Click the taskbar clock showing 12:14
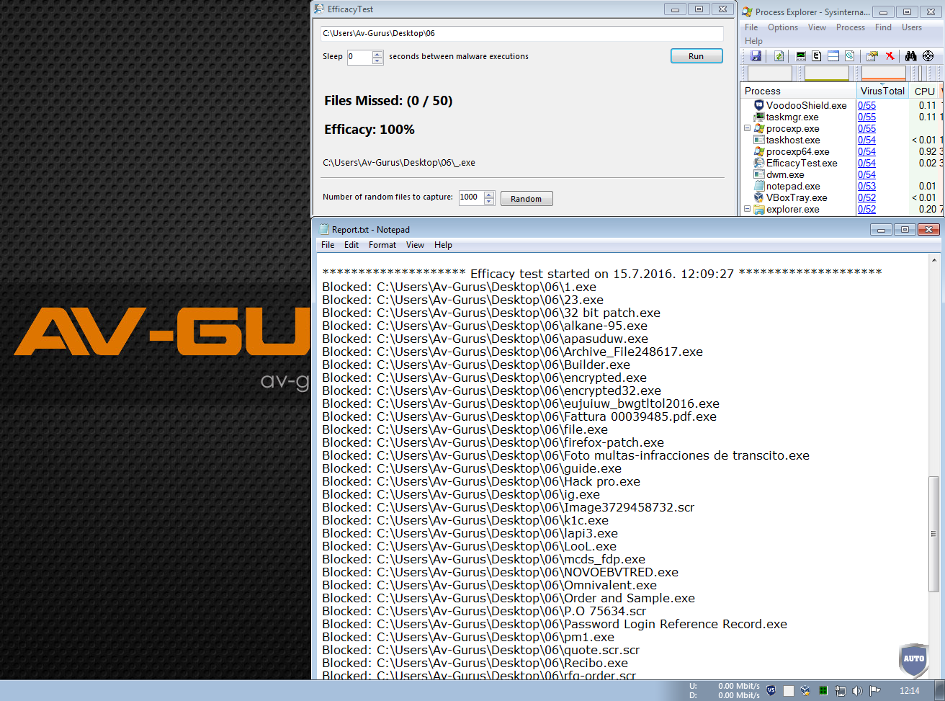Screen dimensions: 945x701 pos(910,690)
